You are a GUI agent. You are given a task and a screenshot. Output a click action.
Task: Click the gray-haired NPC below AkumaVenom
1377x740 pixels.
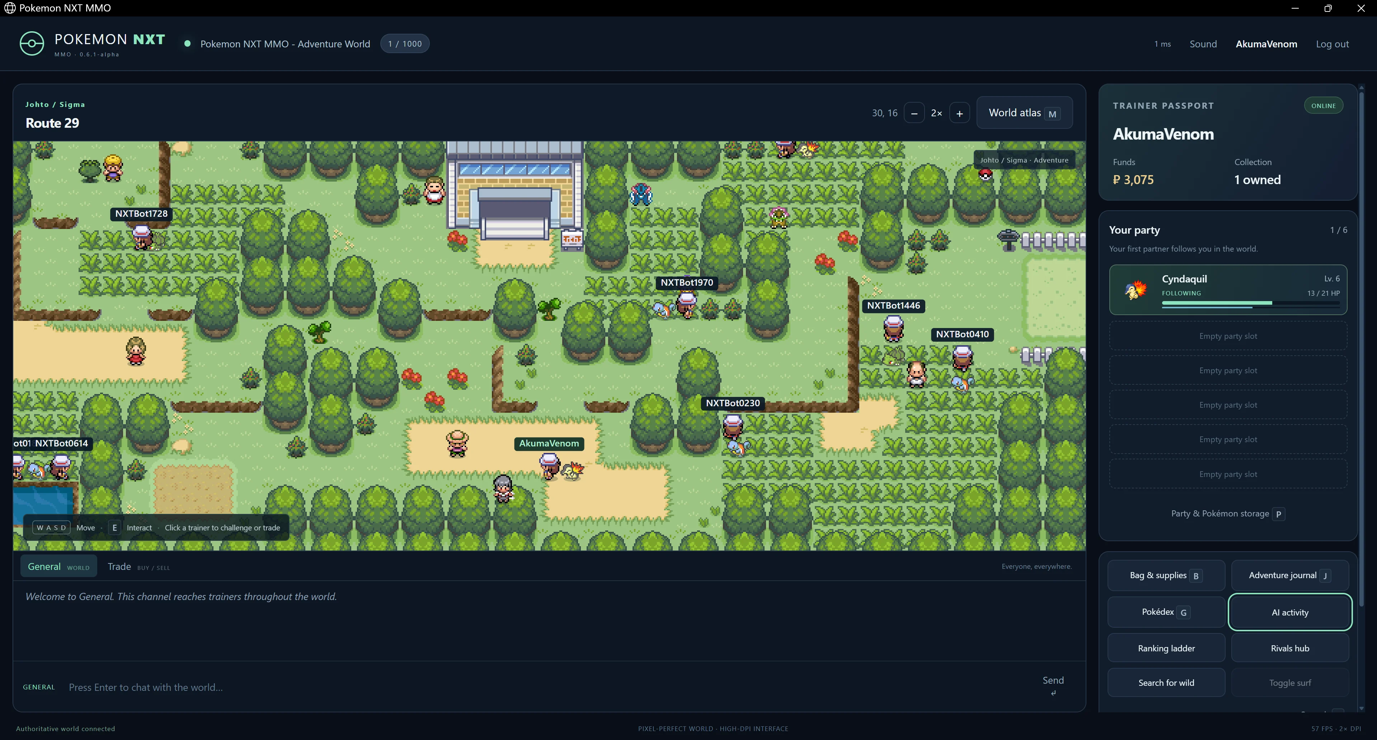(503, 489)
